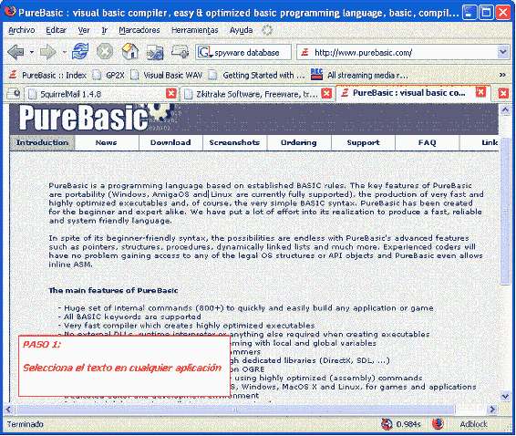Screen dimensions: 516x436
Task: Open the All streaming media bookmark
Action: [360, 75]
